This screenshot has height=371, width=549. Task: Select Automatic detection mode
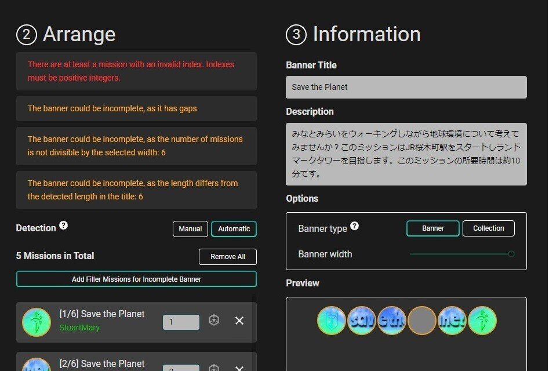[x=234, y=228]
